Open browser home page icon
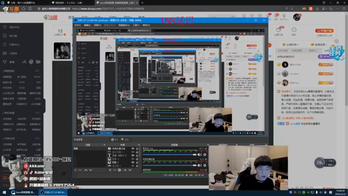 pos(23,9)
